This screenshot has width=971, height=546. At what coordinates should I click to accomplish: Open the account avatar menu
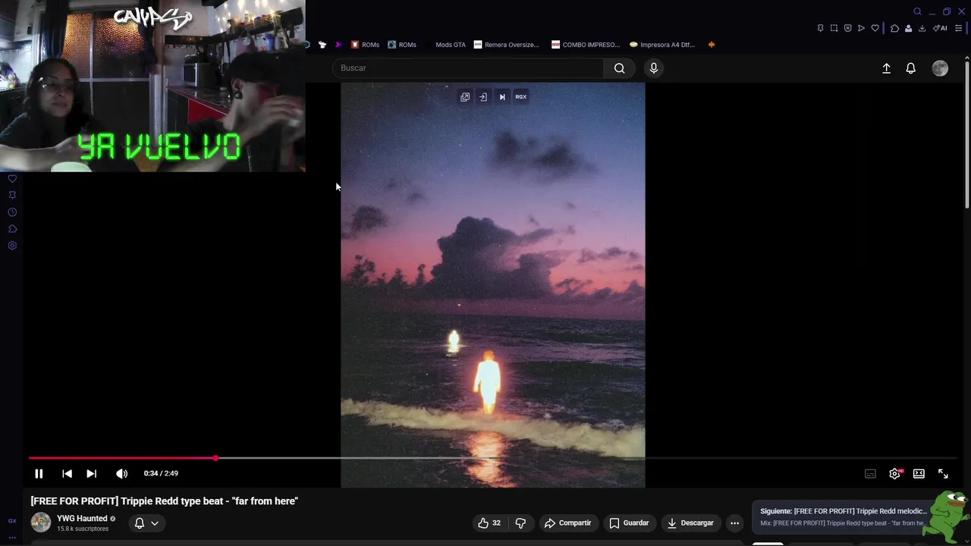[x=940, y=68]
